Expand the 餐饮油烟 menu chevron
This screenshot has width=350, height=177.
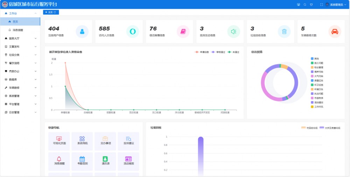click(x=35, y=63)
